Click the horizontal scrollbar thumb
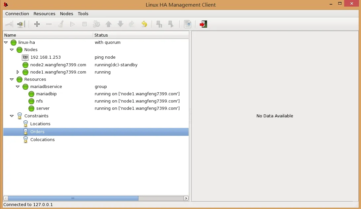The height and width of the screenshot is (209, 361). (x=73, y=198)
